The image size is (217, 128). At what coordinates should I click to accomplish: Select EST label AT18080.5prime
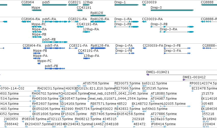pyautogui.click(x=164, y=94)
